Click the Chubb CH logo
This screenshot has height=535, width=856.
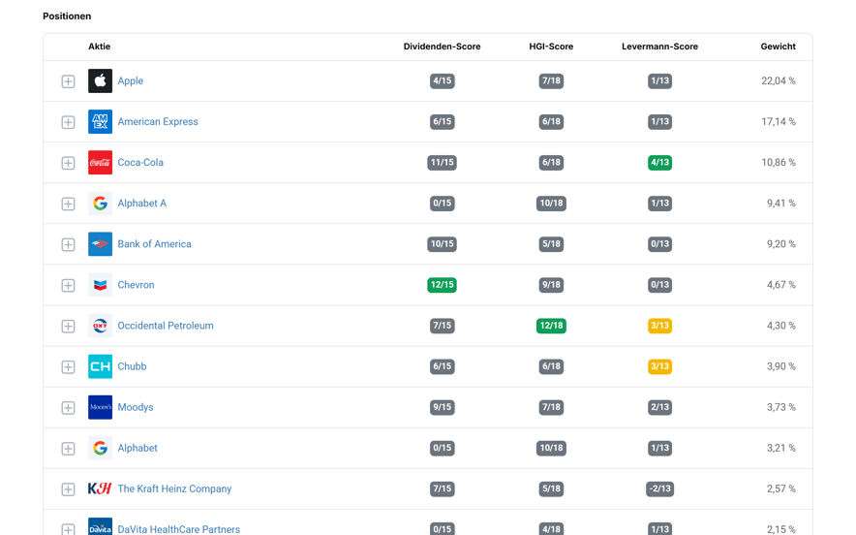[100, 366]
